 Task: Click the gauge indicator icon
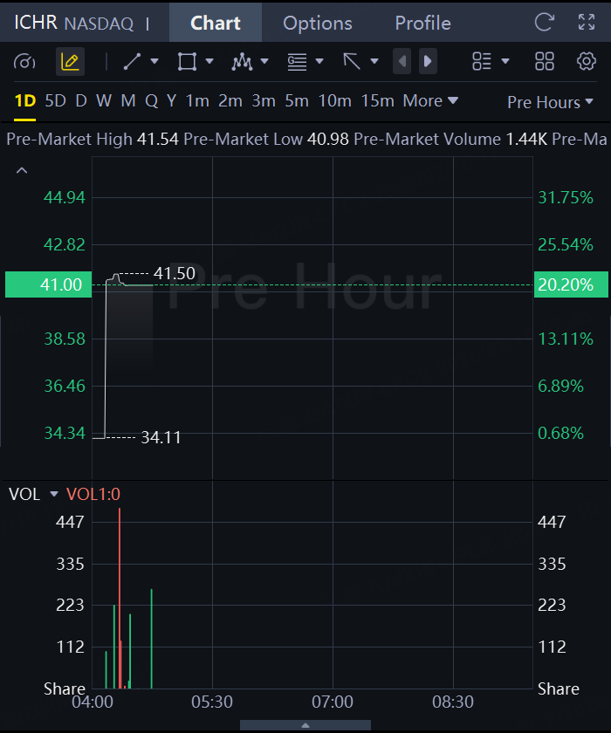click(24, 61)
